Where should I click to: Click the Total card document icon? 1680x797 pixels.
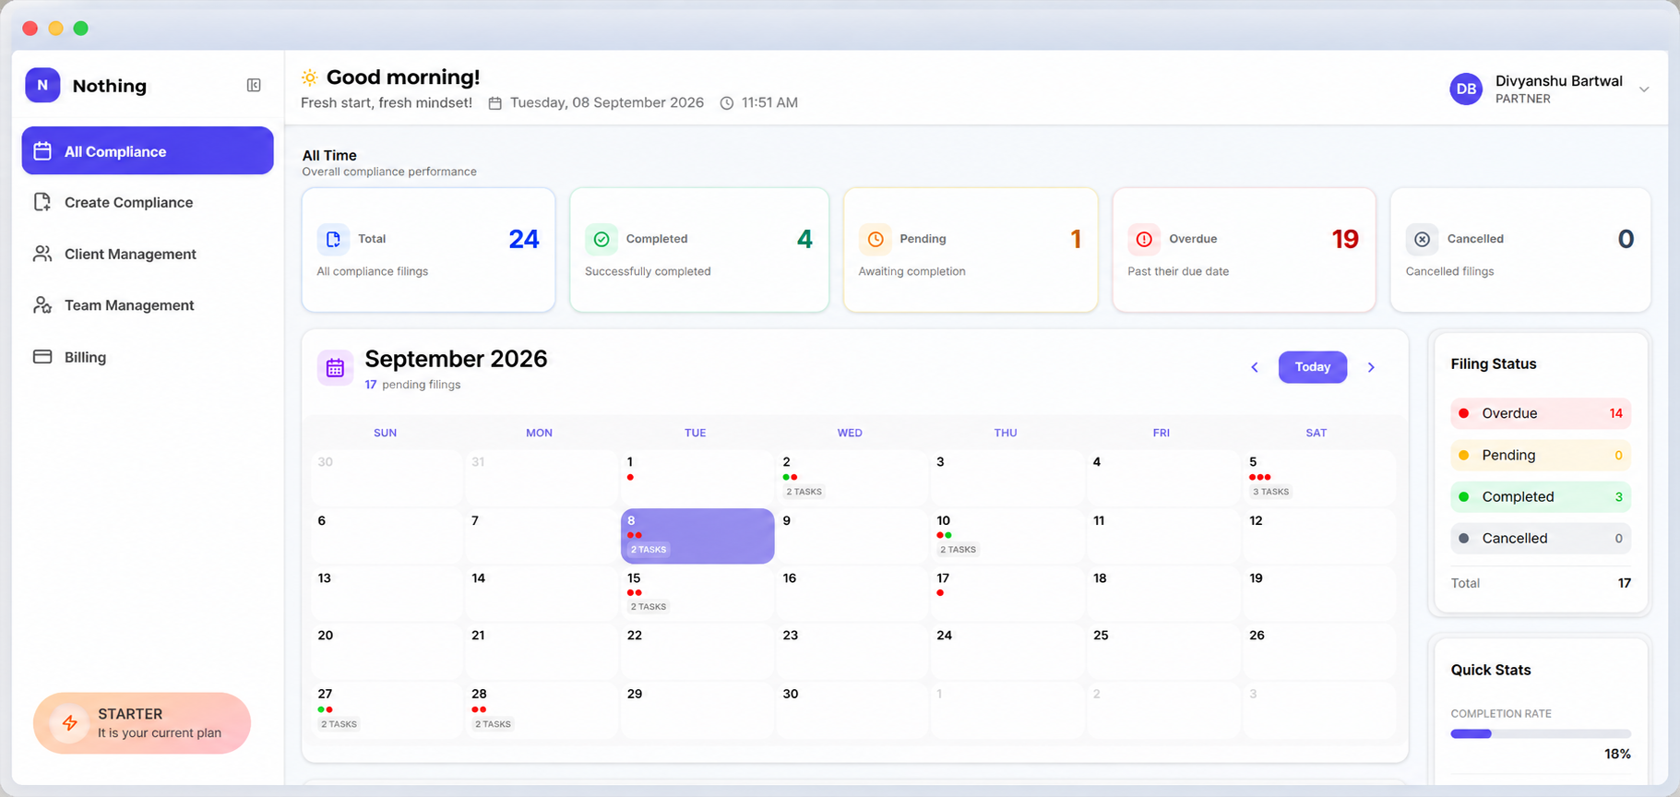tap(333, 239)
